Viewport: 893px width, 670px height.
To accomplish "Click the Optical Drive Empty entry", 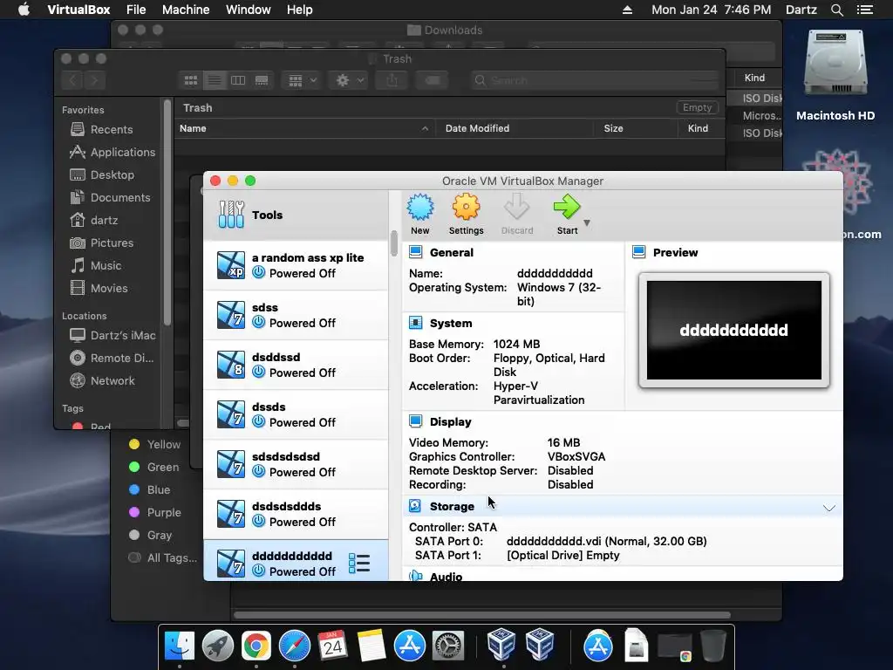I will [562, 556].
